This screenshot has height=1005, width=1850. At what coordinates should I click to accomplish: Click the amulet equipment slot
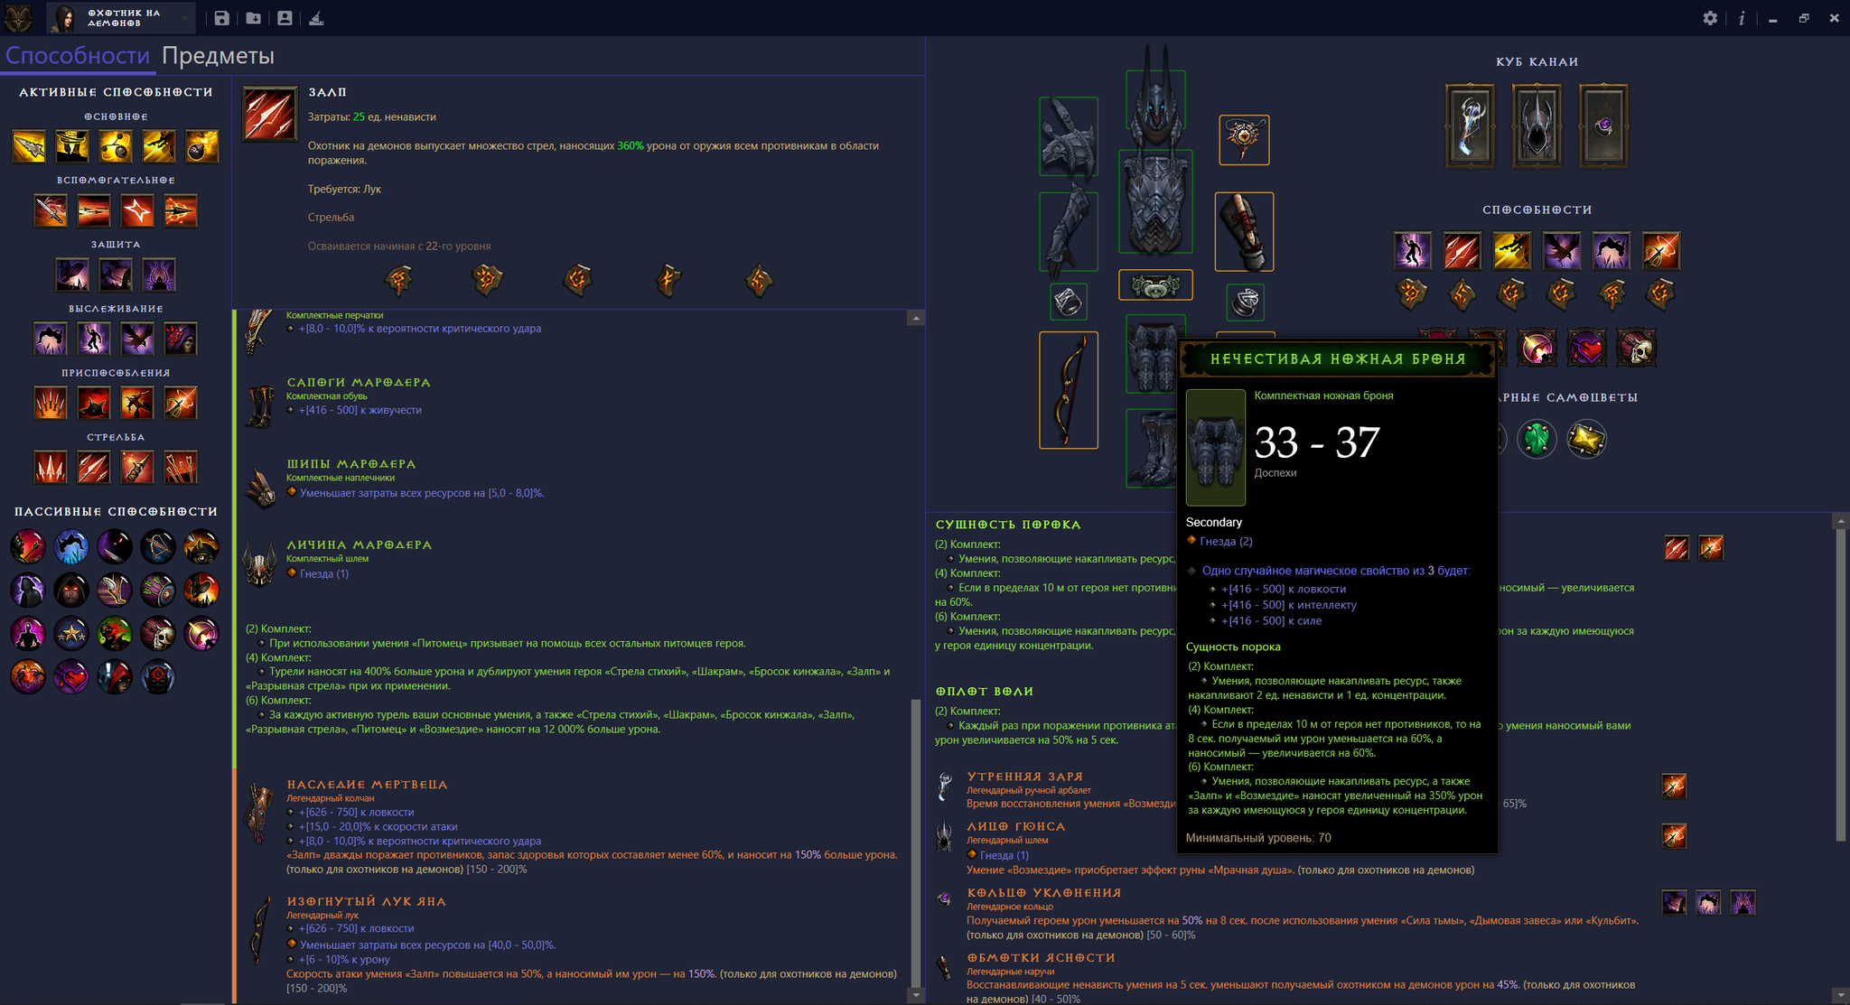coord(1244,140)
